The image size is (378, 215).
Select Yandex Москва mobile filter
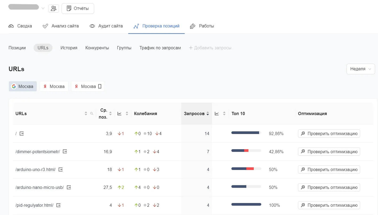pos(87,86)
